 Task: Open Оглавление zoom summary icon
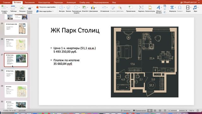pyautogui.click(x=104, y=8)
